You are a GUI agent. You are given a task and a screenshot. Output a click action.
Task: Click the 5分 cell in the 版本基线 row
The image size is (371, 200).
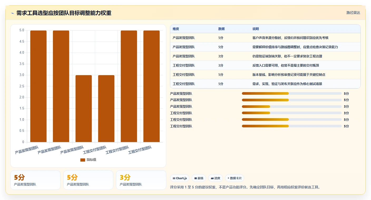(221, 75)
